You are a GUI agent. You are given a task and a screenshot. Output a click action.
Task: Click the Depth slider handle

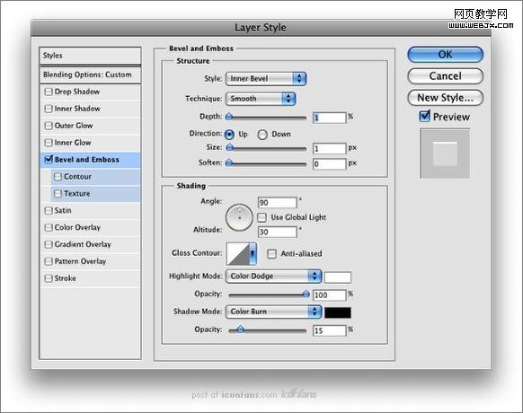(x=229, y=117)
